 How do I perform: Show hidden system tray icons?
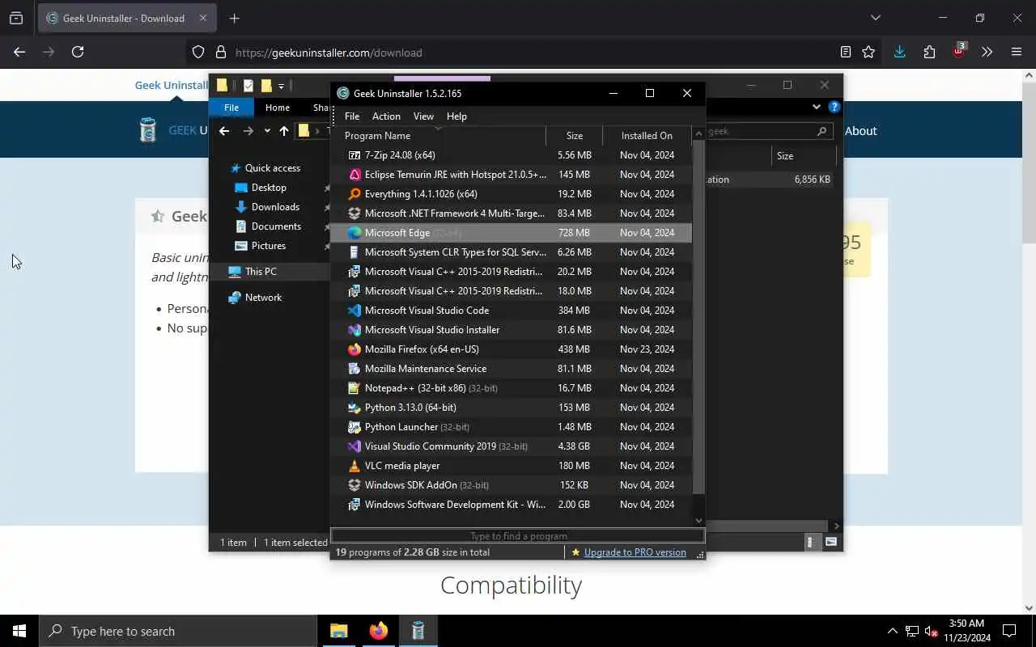pos(892,631)
